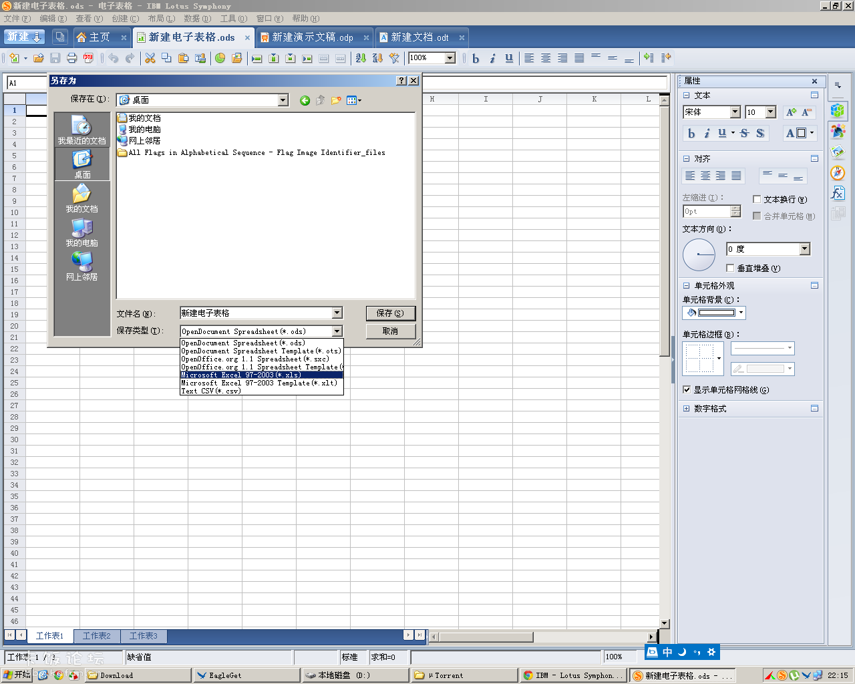
Task: Open the 工具 Tools menu
Action: (x=234, y=19)
